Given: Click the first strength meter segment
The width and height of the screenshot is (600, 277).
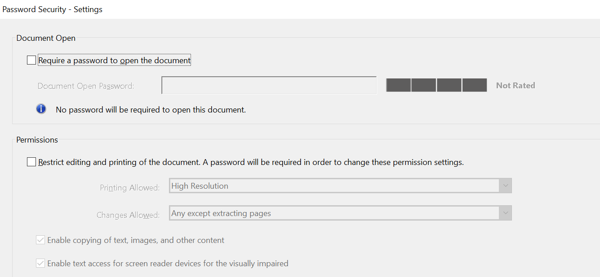Looking at the screenshot, I should [x=398, y=85].
